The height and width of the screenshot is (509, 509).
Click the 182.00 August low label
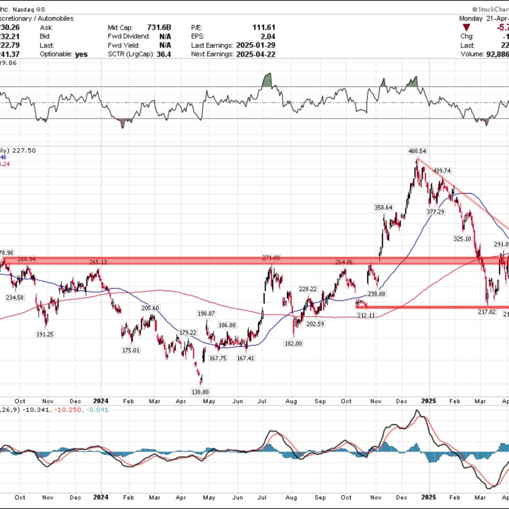tap(293, 344)
